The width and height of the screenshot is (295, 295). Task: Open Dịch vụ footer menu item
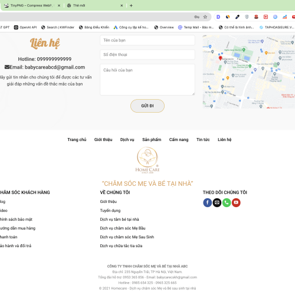[127, 140]
